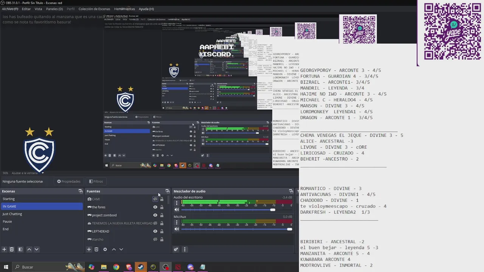Open Mic/Aux three-dot options menu

tap(176, 223)
